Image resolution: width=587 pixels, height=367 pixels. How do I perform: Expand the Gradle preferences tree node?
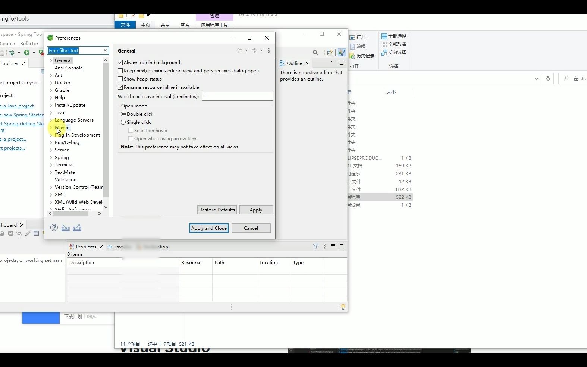[51, 90]
